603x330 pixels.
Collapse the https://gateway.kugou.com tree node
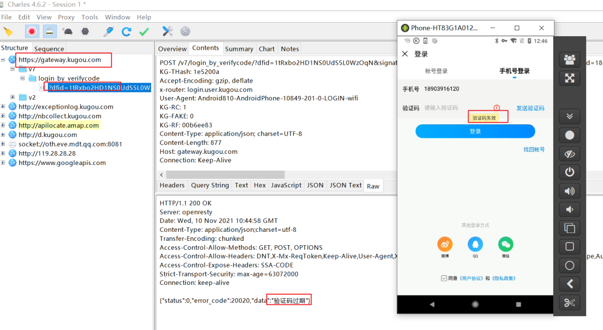tap(3, 60)
